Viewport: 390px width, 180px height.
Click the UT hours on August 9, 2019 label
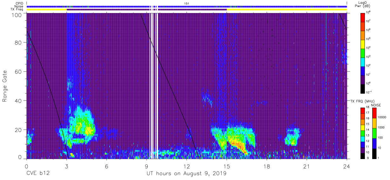(x=186, y=174)
